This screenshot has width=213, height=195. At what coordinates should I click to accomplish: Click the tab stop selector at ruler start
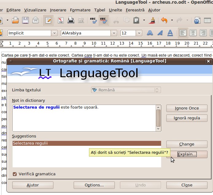(x=2, y=44)
